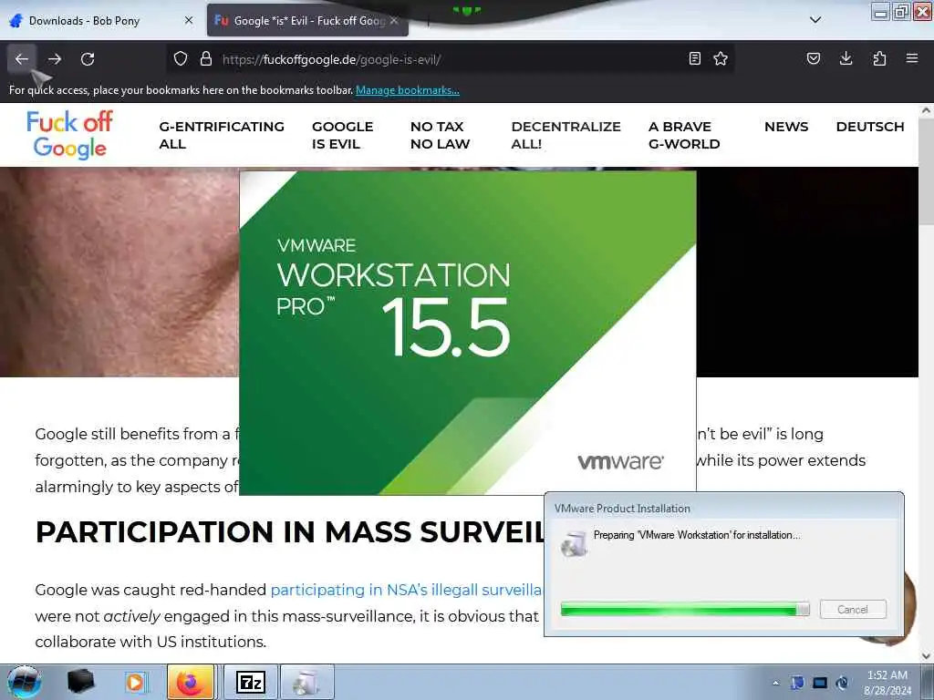Image resolution: width=934 pixels, height=700 pixels.
Task: Click the flag tray icon
Action: pos(797,683)
